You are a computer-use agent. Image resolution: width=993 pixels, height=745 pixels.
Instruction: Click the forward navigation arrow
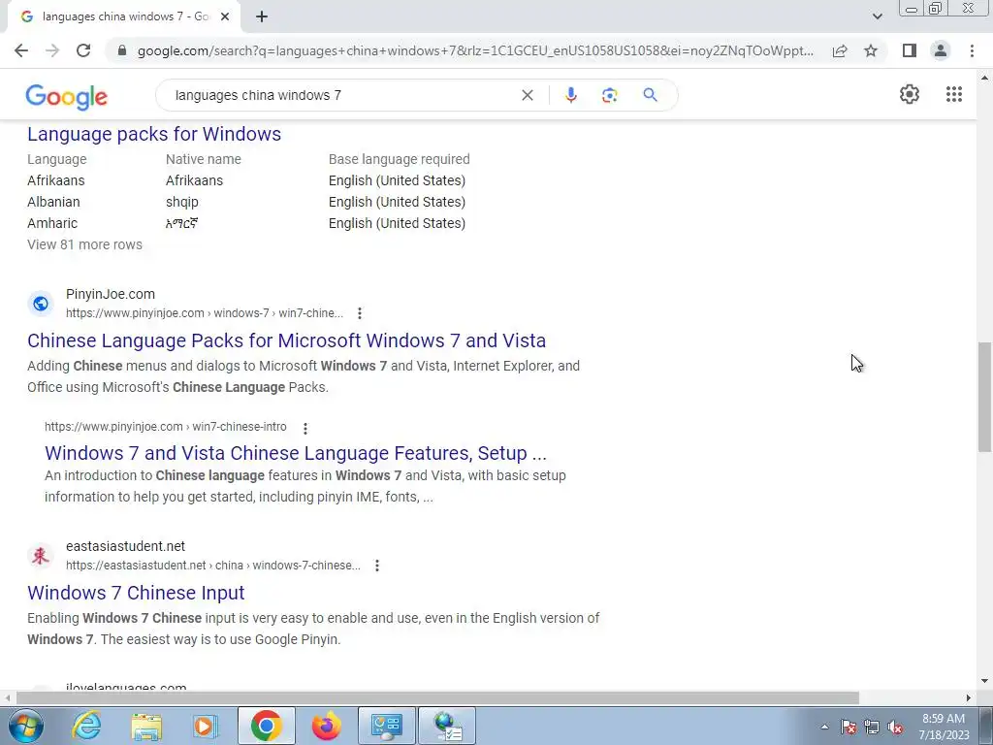click(52, 50)
